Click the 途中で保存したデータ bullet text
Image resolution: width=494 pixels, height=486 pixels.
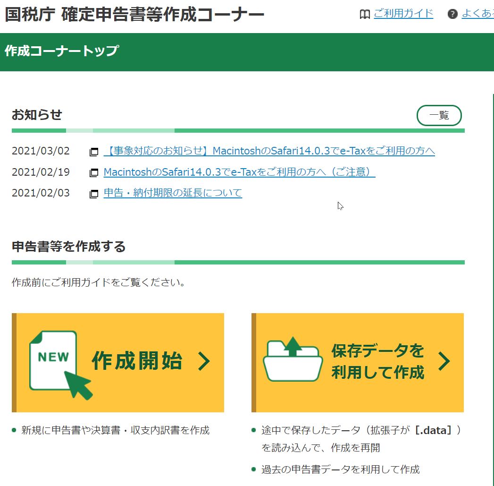361,439
